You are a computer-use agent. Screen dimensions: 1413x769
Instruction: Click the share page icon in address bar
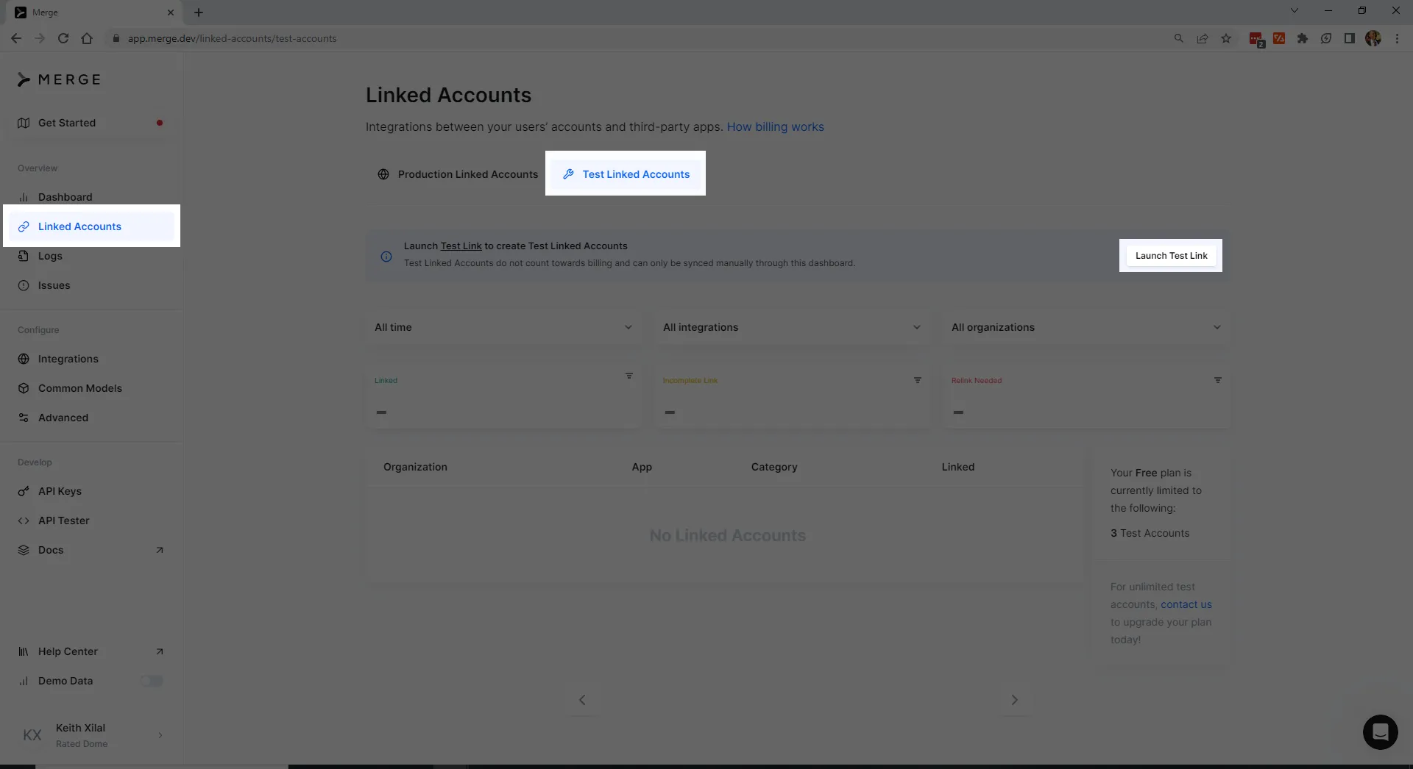[x=1203, y=38]
